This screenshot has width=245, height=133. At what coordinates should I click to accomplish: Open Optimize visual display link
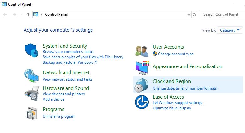click(172, 108)
